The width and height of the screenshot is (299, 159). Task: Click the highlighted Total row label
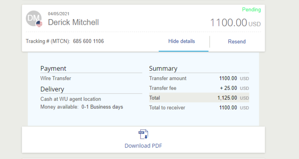pyautogui.click(x=154, y=98)
